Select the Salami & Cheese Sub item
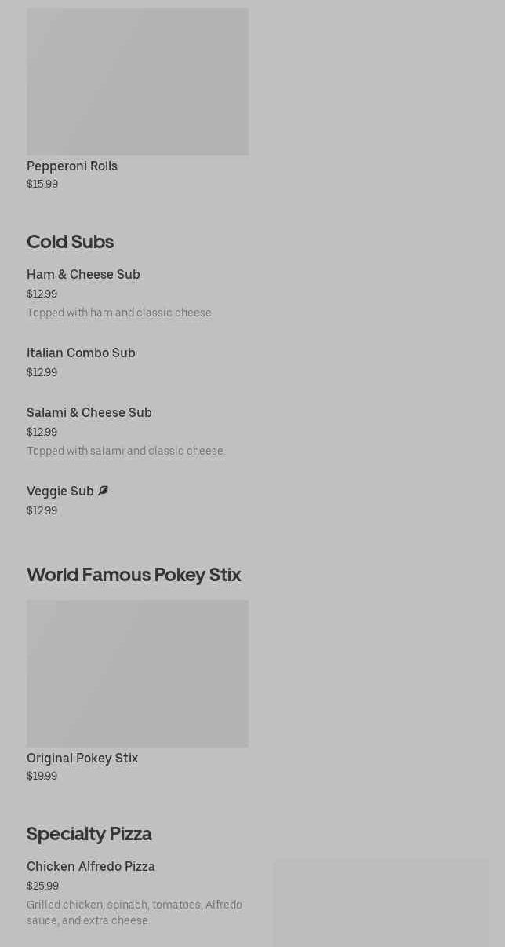 pyautogui.click(x=89, y=412)
